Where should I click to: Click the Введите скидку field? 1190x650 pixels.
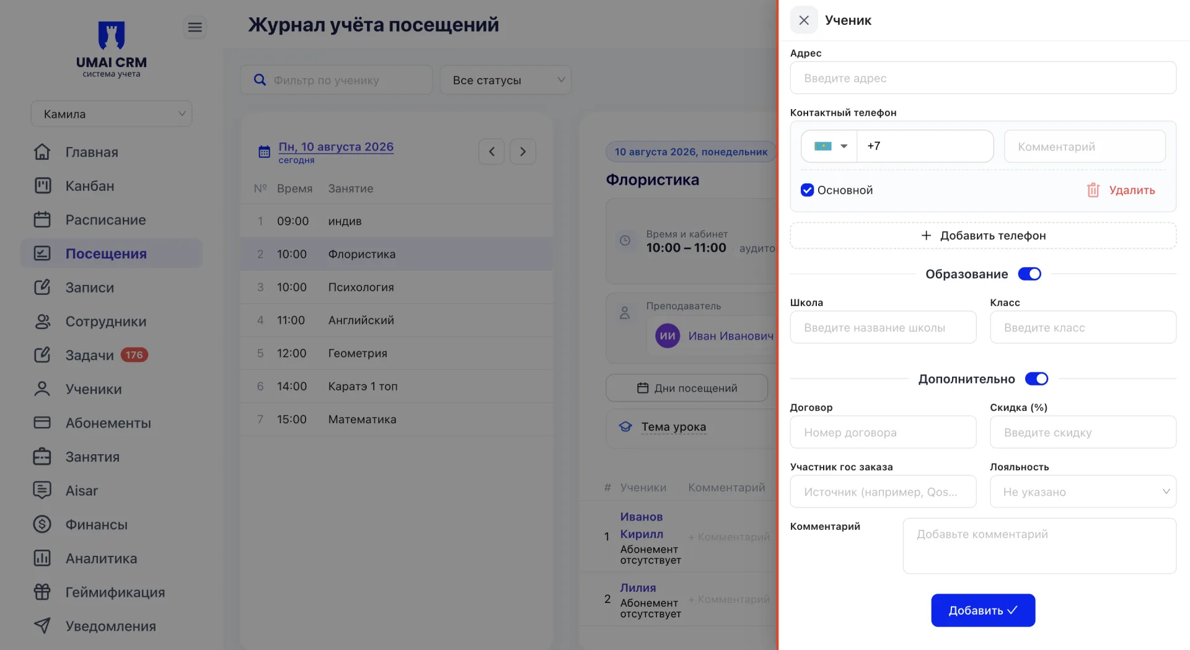(x=1083, y=432)
